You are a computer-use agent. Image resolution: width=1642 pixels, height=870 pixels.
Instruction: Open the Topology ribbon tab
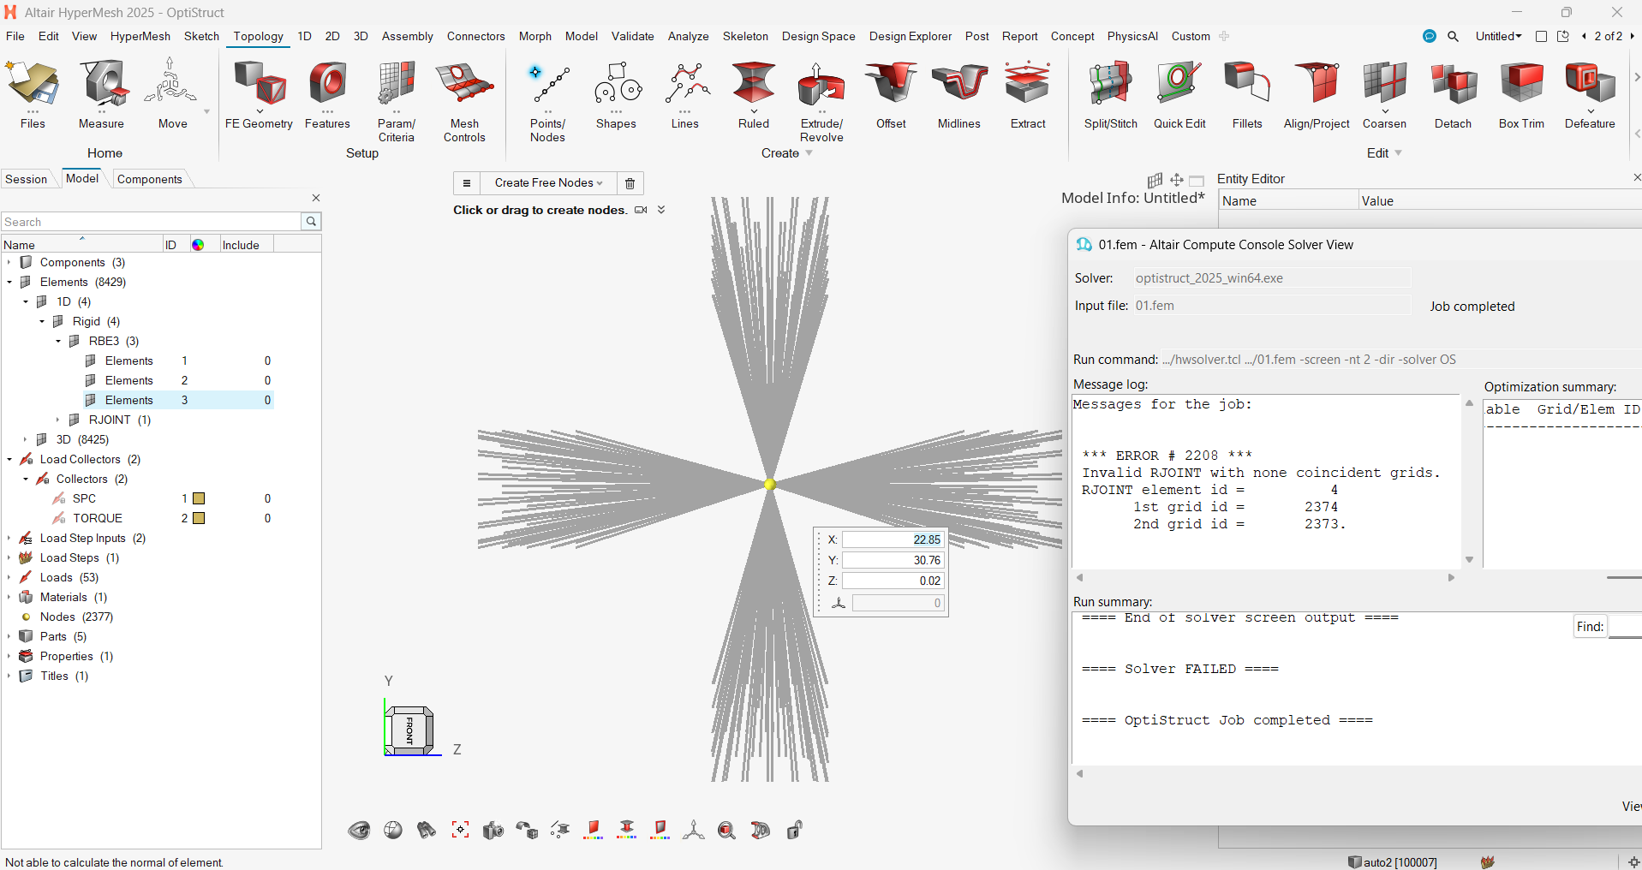[x=258, y=36]
